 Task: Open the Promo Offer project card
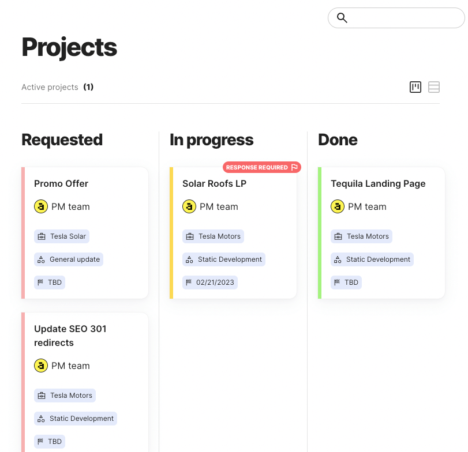point(85,233)
